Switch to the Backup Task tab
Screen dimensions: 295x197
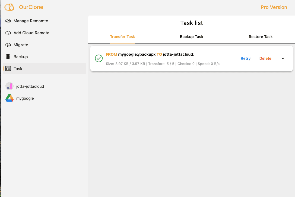pos(191,37)
